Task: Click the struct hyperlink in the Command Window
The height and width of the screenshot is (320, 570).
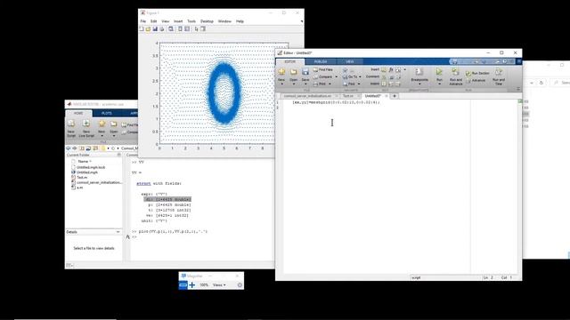Action: tap(143, 184)
